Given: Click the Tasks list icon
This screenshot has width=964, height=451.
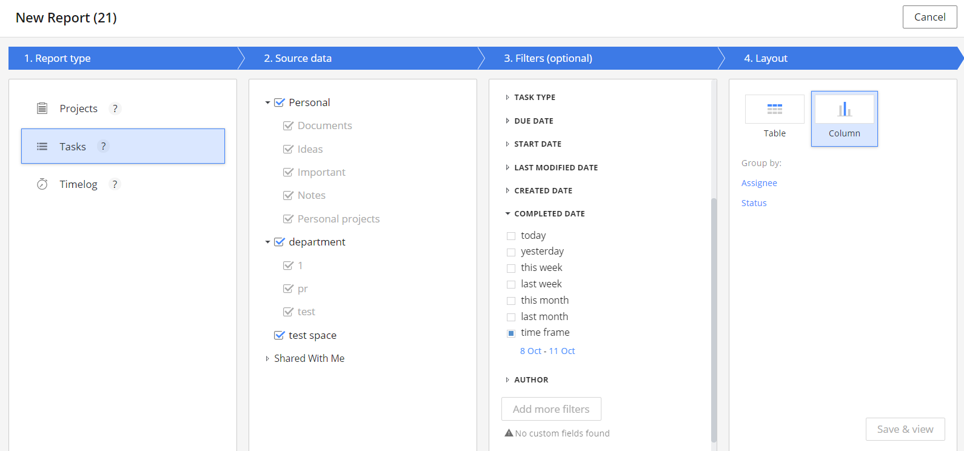Looking at the screenshot, I should (x=42, y=147).
